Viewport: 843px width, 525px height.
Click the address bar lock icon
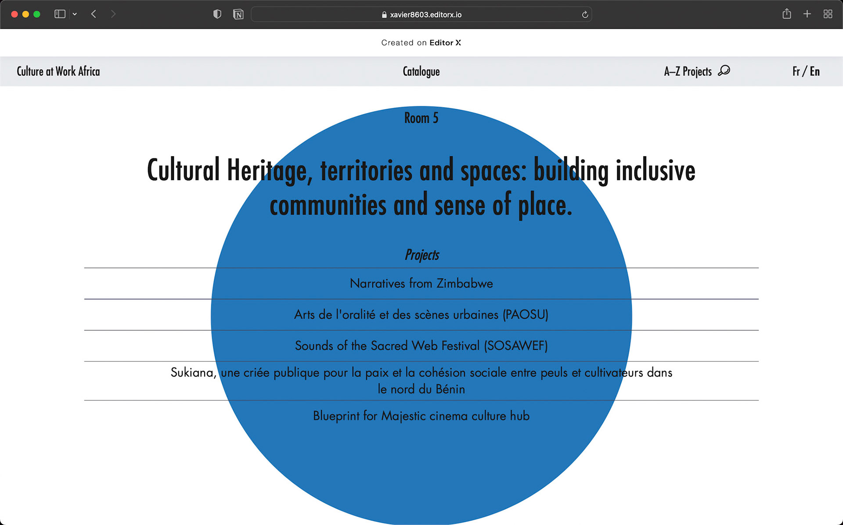tap(384, 14)
